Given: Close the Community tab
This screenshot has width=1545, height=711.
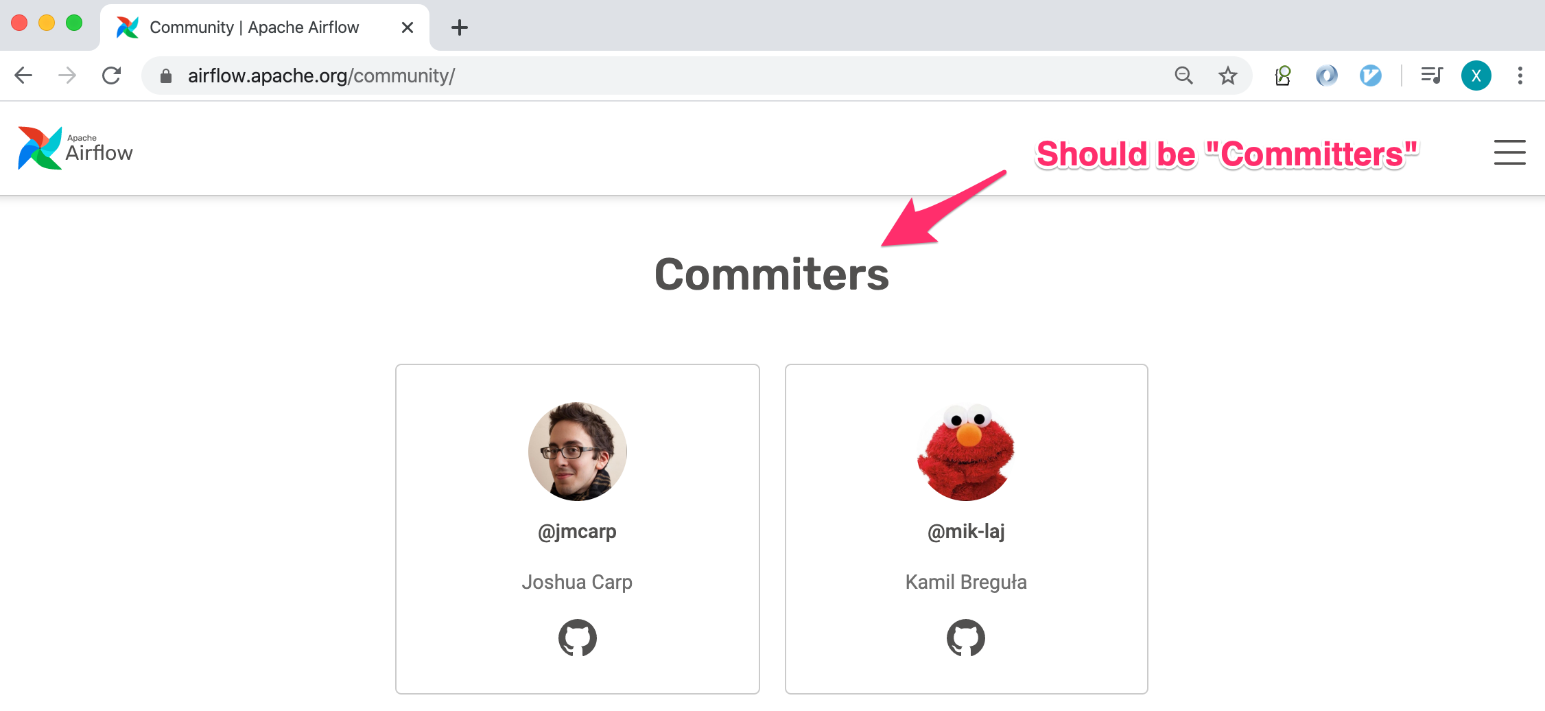Looking at the screenshot, I should (x=407, y=27).
